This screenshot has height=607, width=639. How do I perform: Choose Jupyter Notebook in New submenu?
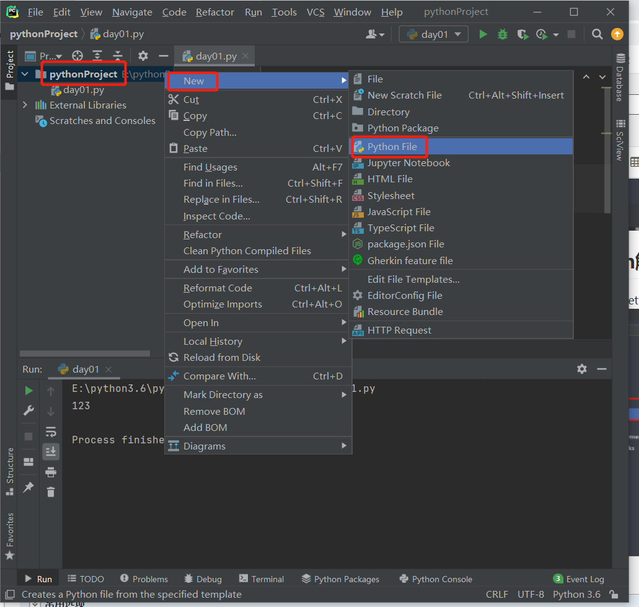(461, 162)
